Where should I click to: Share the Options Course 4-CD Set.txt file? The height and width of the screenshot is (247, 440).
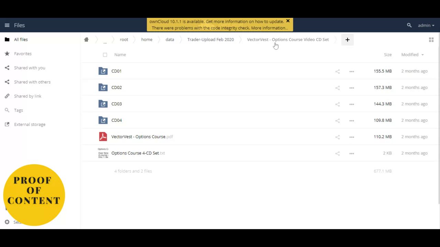tap(337, 153)
